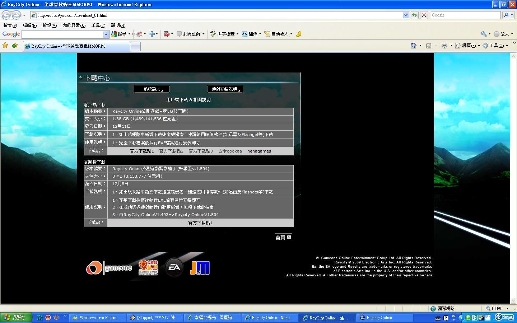Open a new blank tab
517x323 pixels.
135,46
